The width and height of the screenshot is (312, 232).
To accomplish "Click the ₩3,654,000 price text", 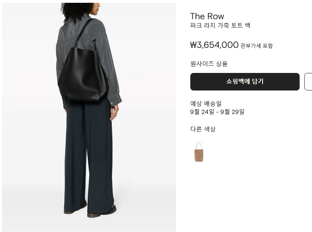I will [214, 45].
